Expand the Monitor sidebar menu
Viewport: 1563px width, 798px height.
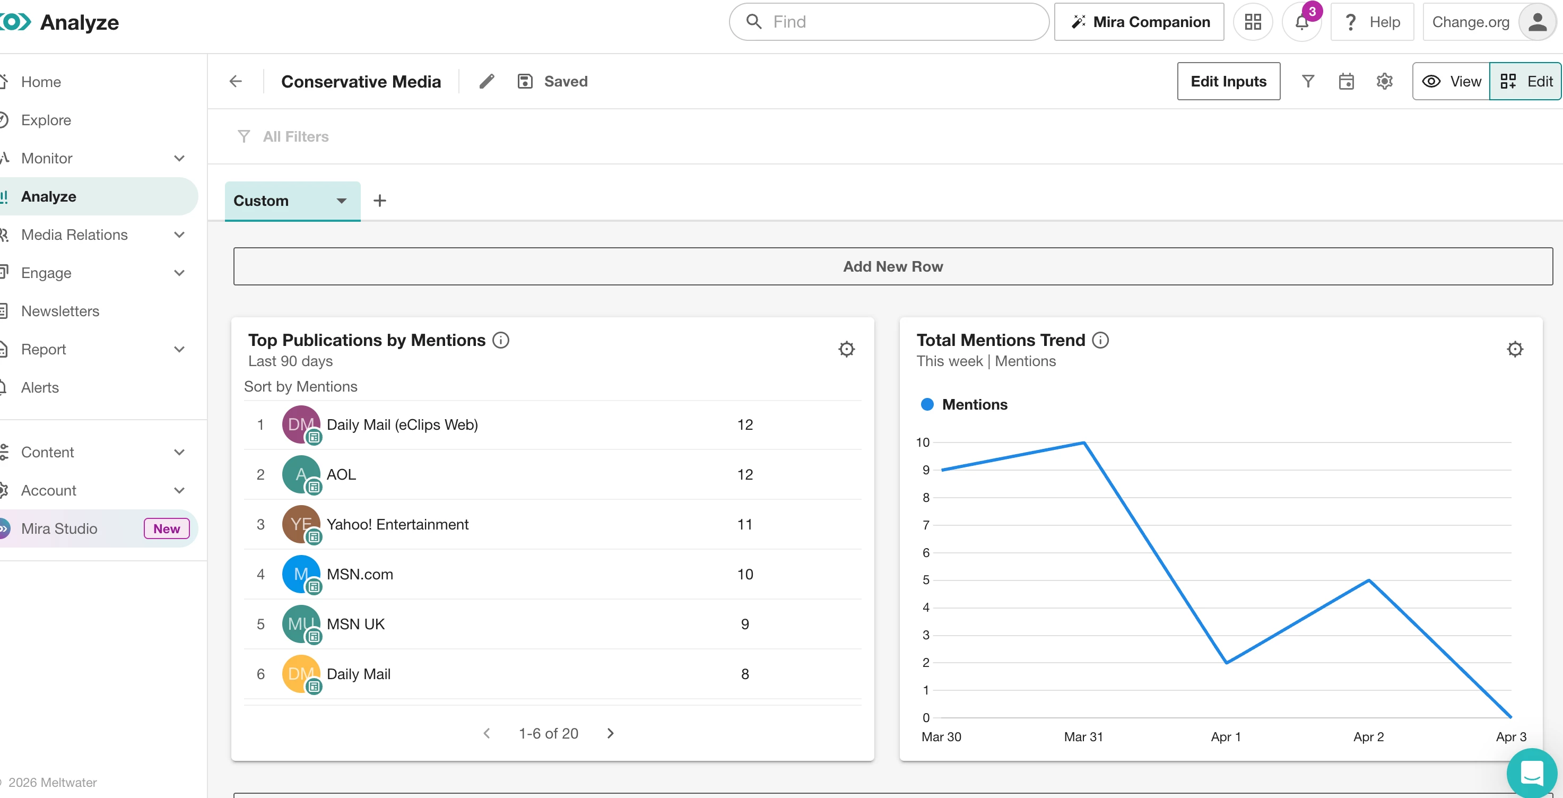pyautogui.click(x=179, y=159)
